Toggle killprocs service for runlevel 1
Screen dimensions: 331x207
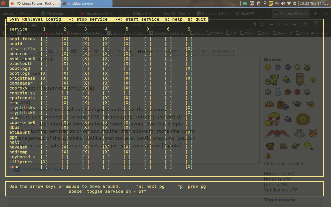(x=44, y=162)
